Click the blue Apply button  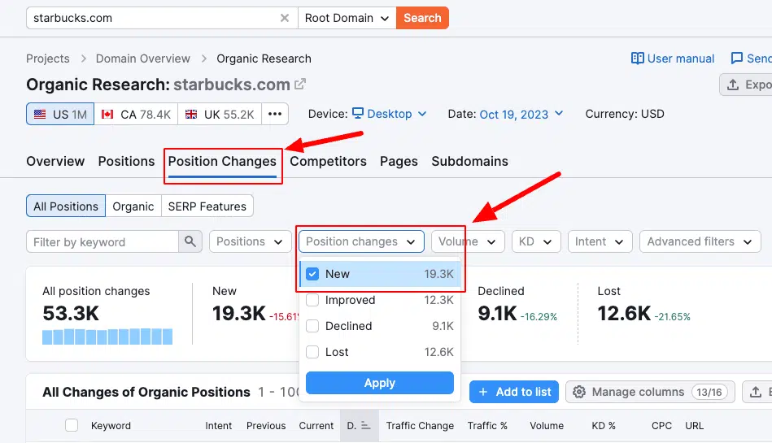pyautogui.click(x=380, y=383)
